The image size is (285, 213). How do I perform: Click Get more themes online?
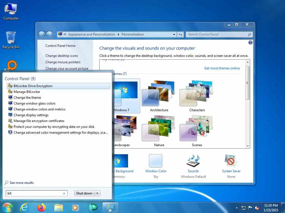click(x=222, y=68)
